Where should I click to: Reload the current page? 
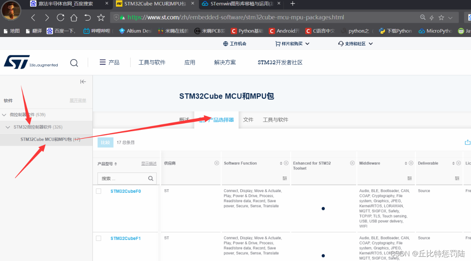coord(60,18)
